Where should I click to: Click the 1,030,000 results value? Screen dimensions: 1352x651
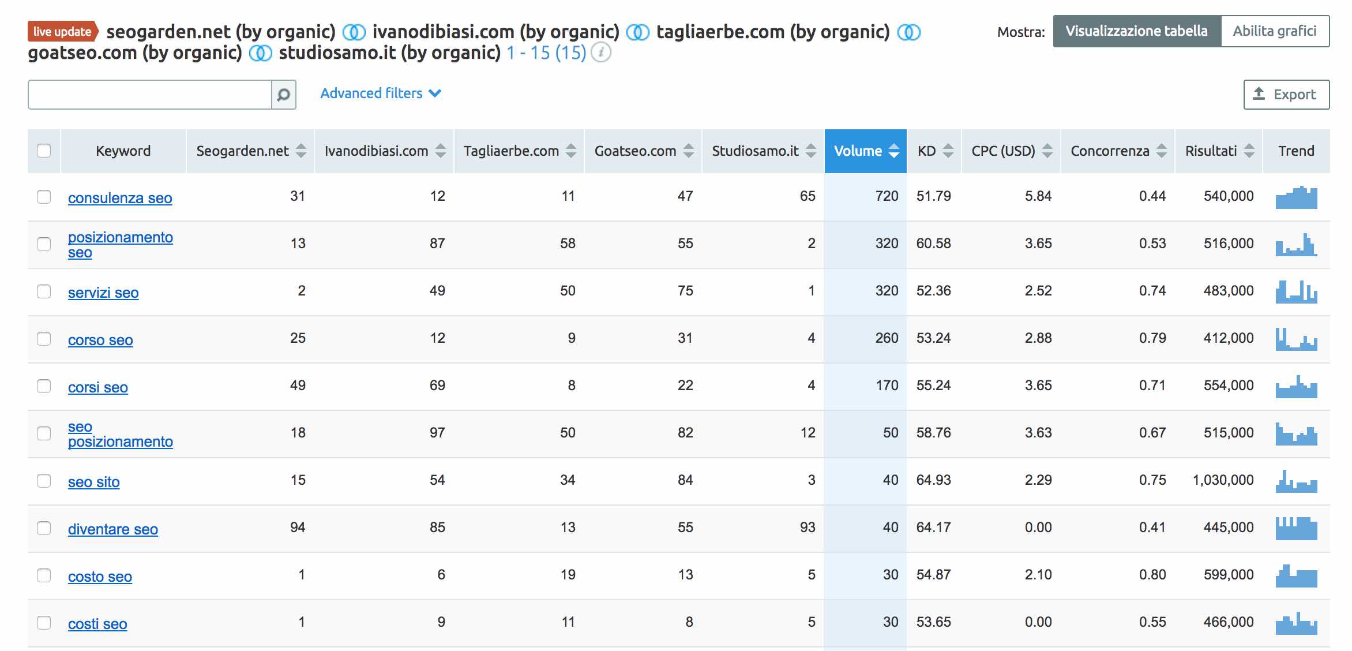(1223, 480)
